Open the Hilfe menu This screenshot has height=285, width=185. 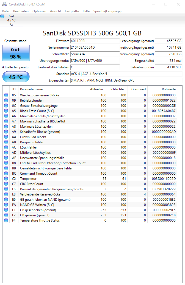[x=86, y=11]
